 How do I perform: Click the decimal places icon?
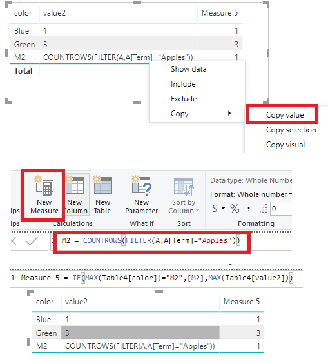[x=264, y=209]
